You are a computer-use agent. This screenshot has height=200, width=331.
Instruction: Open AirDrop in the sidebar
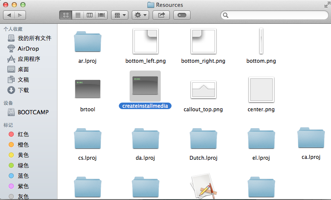[23, 48]
